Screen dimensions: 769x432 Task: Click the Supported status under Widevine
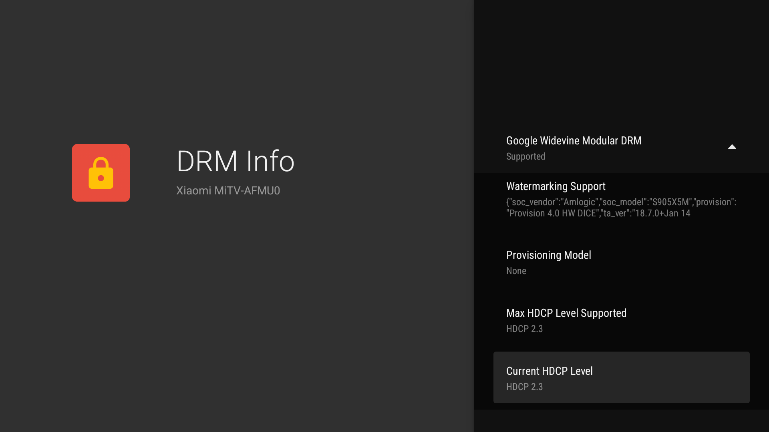coord(525,157)
